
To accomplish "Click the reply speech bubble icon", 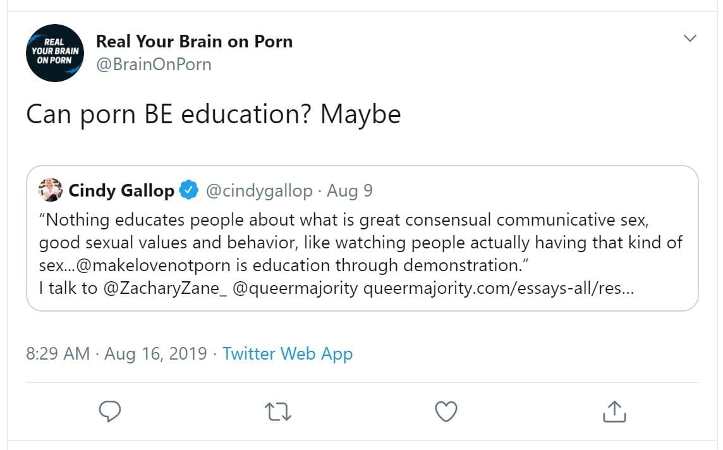I will [x=111, y=411].
